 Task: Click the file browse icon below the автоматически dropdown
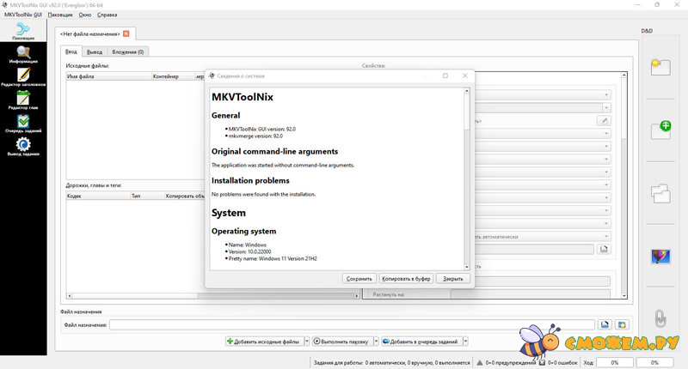[x=604, y=249]
